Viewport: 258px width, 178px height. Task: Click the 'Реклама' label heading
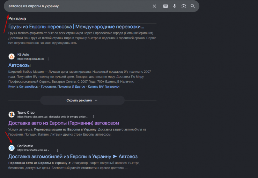(17, 19)
